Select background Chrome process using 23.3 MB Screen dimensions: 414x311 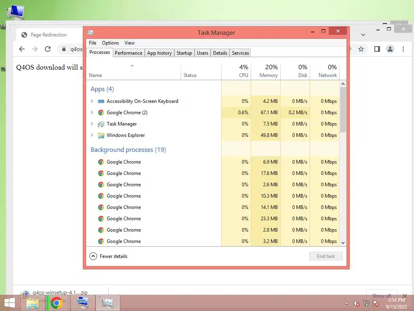213,219
